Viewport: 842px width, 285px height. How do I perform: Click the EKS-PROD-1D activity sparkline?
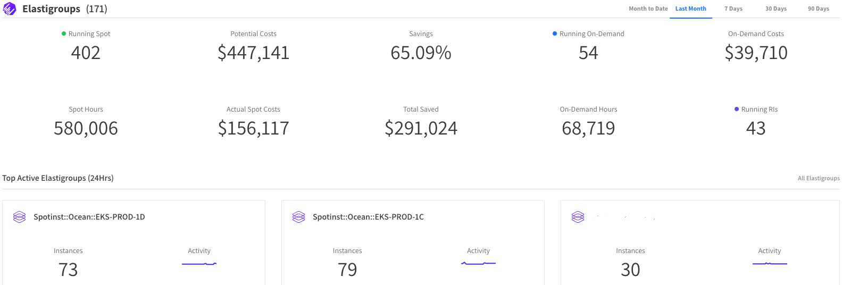click(199, 264)
